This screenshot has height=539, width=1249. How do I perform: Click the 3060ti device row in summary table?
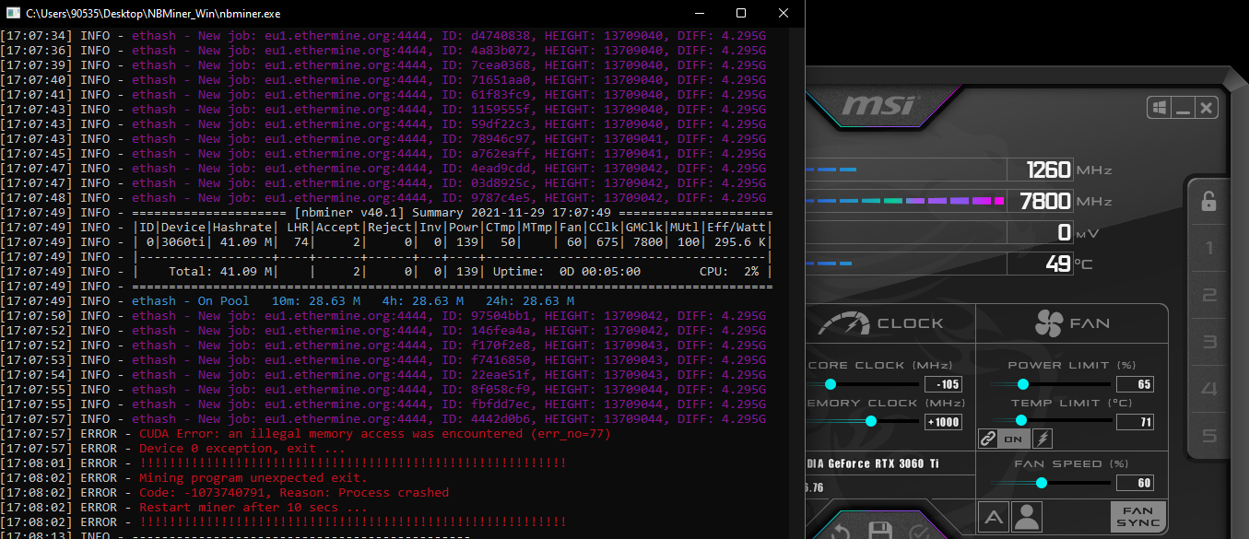[453, 242]
